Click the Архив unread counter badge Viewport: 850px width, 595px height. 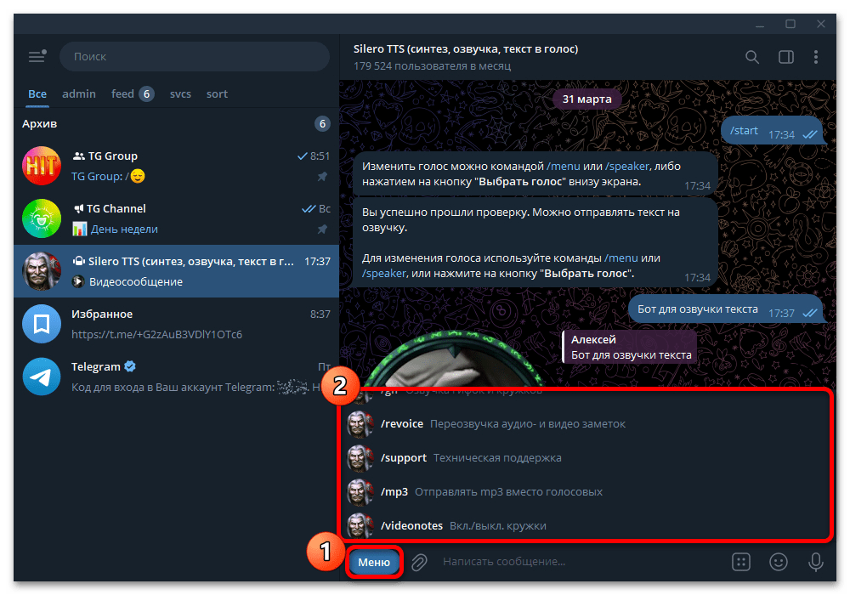pyautogui.click(x=322, y=123)
